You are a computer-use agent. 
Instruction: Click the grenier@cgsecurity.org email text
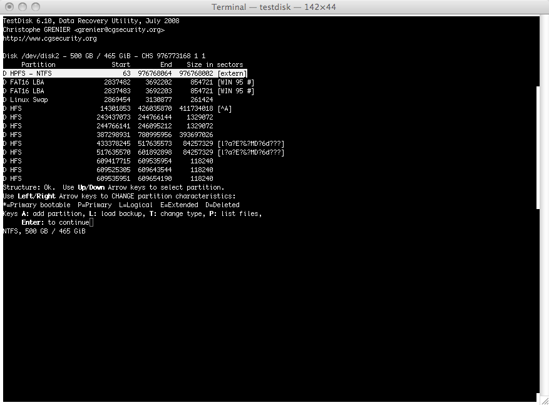[120, 30]
